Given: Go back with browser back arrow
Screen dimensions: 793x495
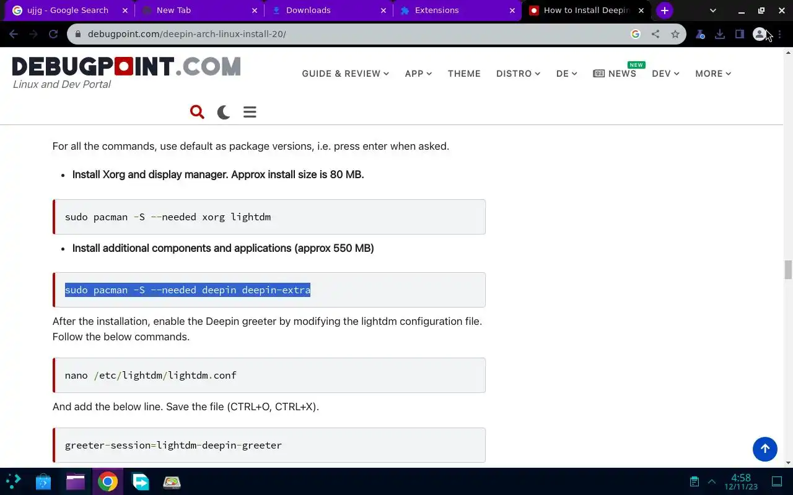Looking at the screenshot, I should tap(14, 34).
